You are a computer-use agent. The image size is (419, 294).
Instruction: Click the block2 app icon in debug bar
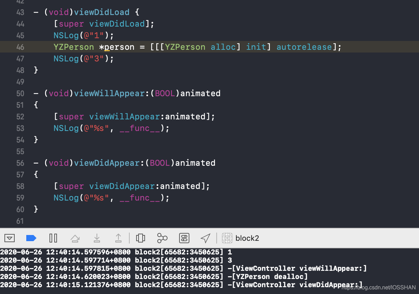click(x=227, y=238)
